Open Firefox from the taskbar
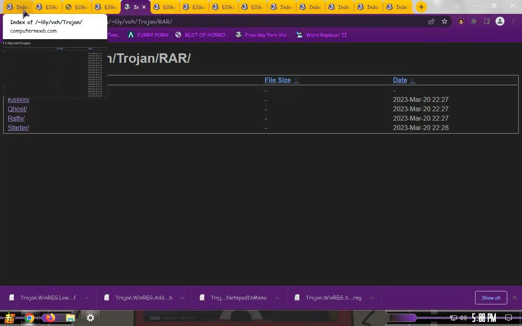This screenshot has height=326, width=522. click(x=50, y=318)
